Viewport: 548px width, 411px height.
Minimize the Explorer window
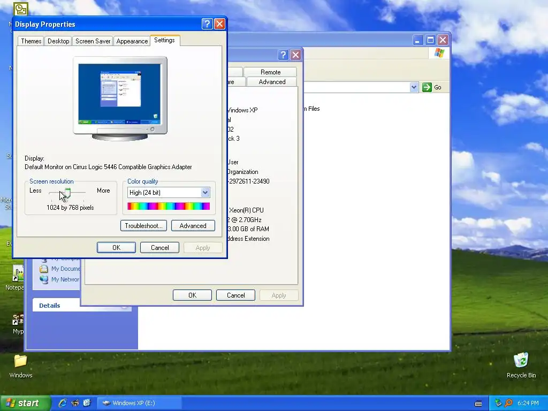click(417, 40)
